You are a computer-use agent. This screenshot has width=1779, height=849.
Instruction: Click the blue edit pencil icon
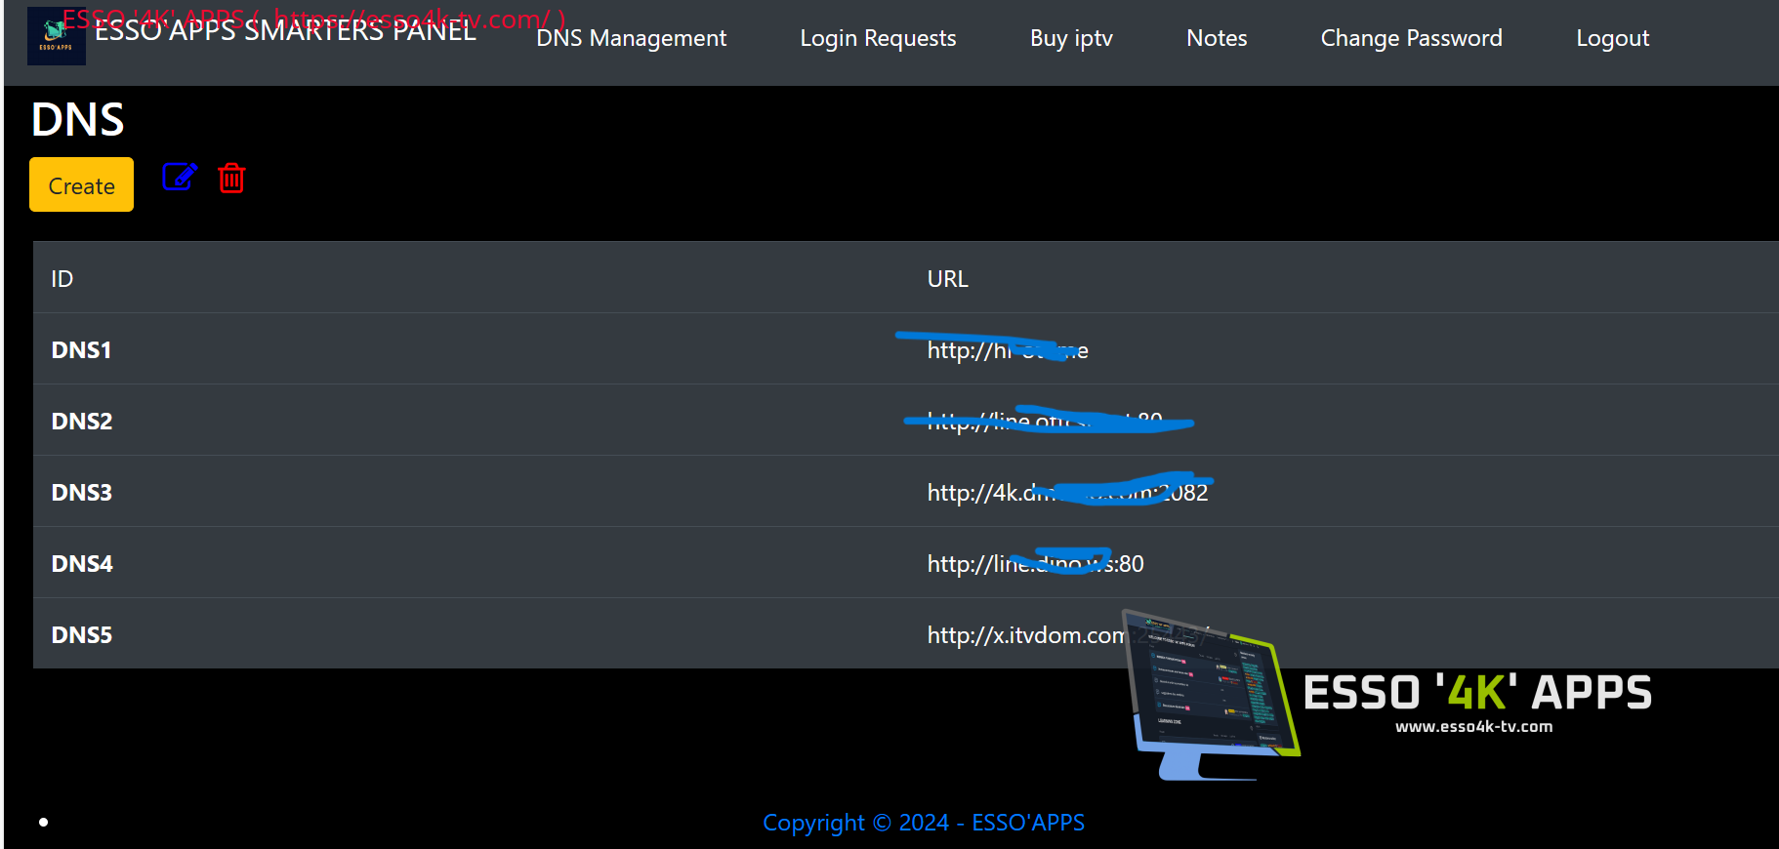click(x=180, y=178)
